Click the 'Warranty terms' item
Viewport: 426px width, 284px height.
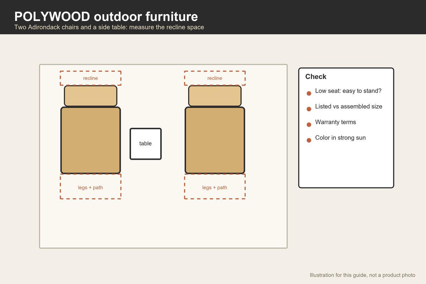click(335, 122)
